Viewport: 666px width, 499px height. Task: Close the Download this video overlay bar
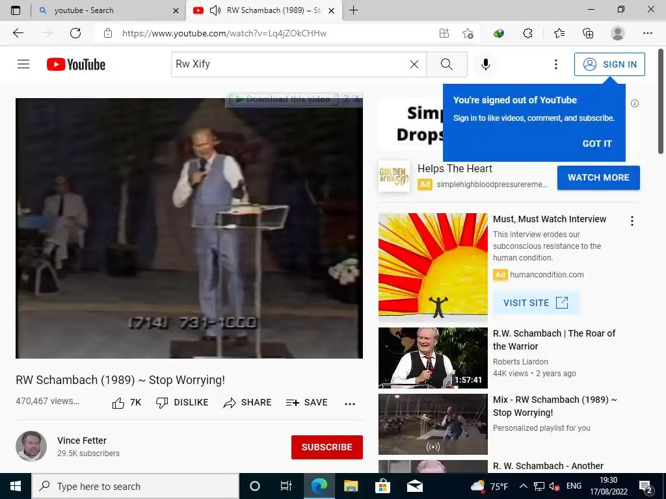(x=357, y=99)
